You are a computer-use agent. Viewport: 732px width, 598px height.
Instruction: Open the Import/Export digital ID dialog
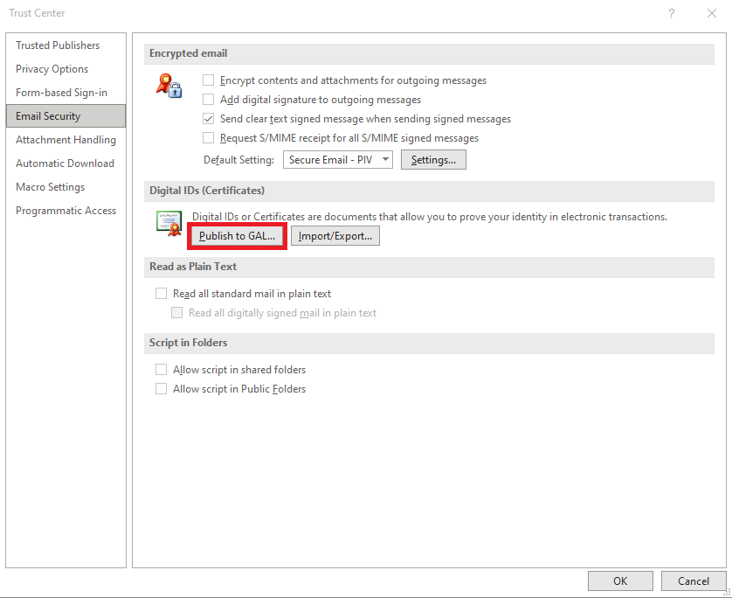click(335, 236)
